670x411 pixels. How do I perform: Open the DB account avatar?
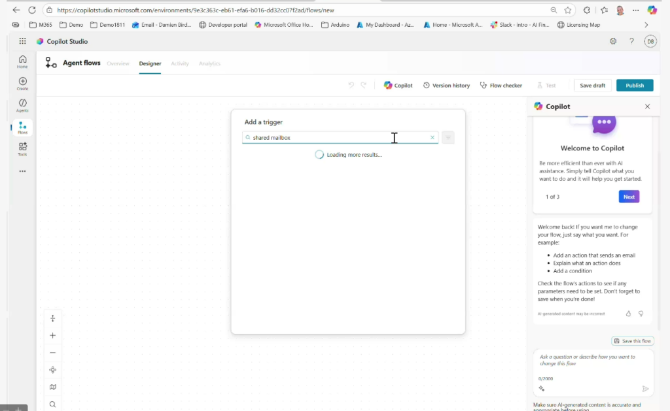(650, 41)
